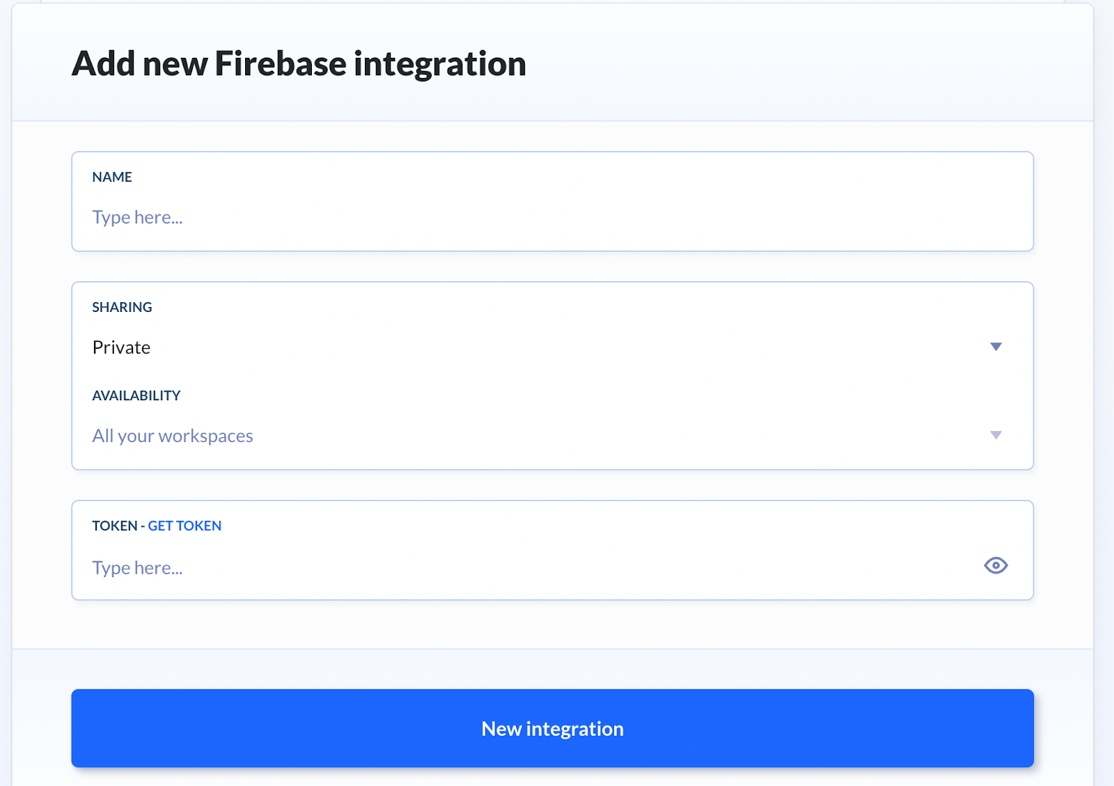
Task: Click the AVAILABILITY label
Action: (136, 395)
